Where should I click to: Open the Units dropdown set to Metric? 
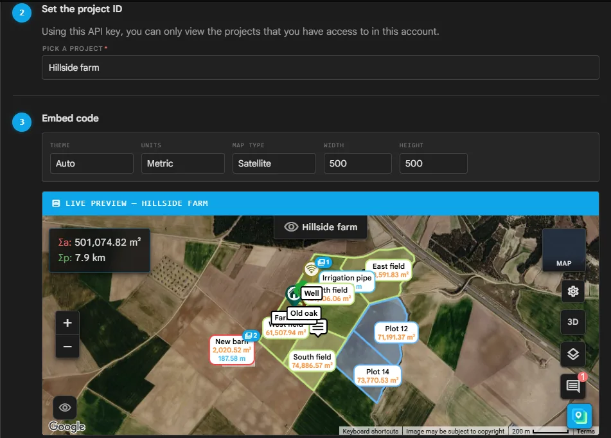(182, 163)
